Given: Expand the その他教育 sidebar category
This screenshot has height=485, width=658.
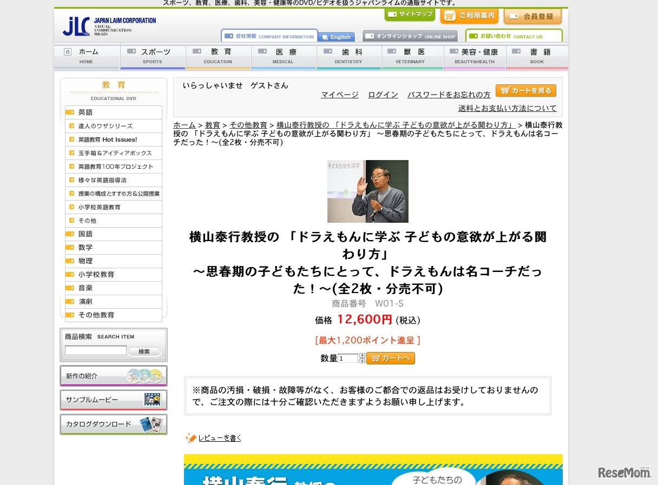Looking at the screenshot, I should pos(96,315).
